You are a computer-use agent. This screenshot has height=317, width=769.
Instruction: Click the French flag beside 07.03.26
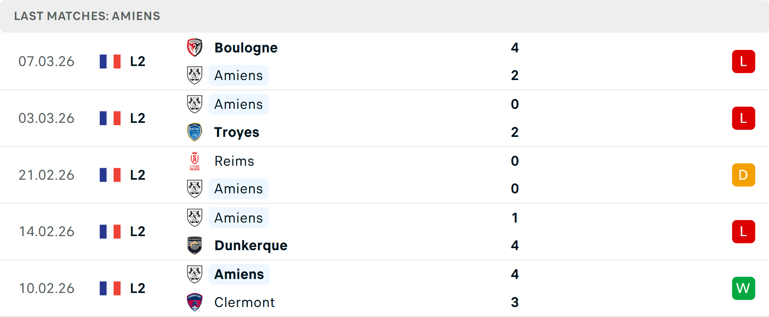(x=110, y=62)
